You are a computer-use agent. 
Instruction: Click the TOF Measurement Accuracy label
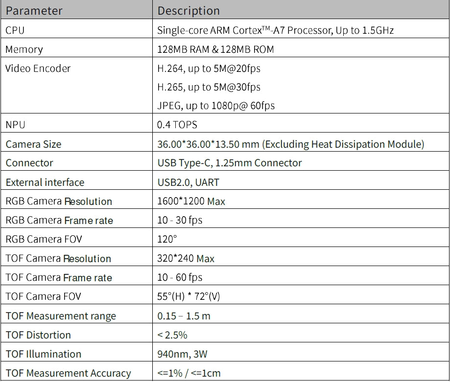coord(68,373)
